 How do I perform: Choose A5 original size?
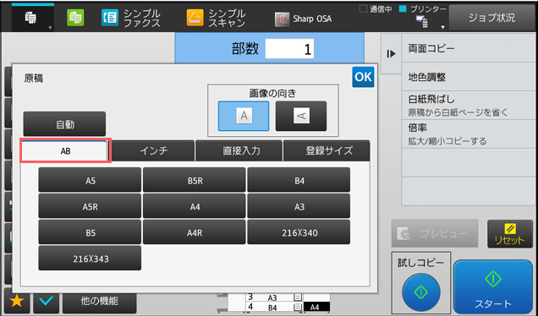[90, 180]
